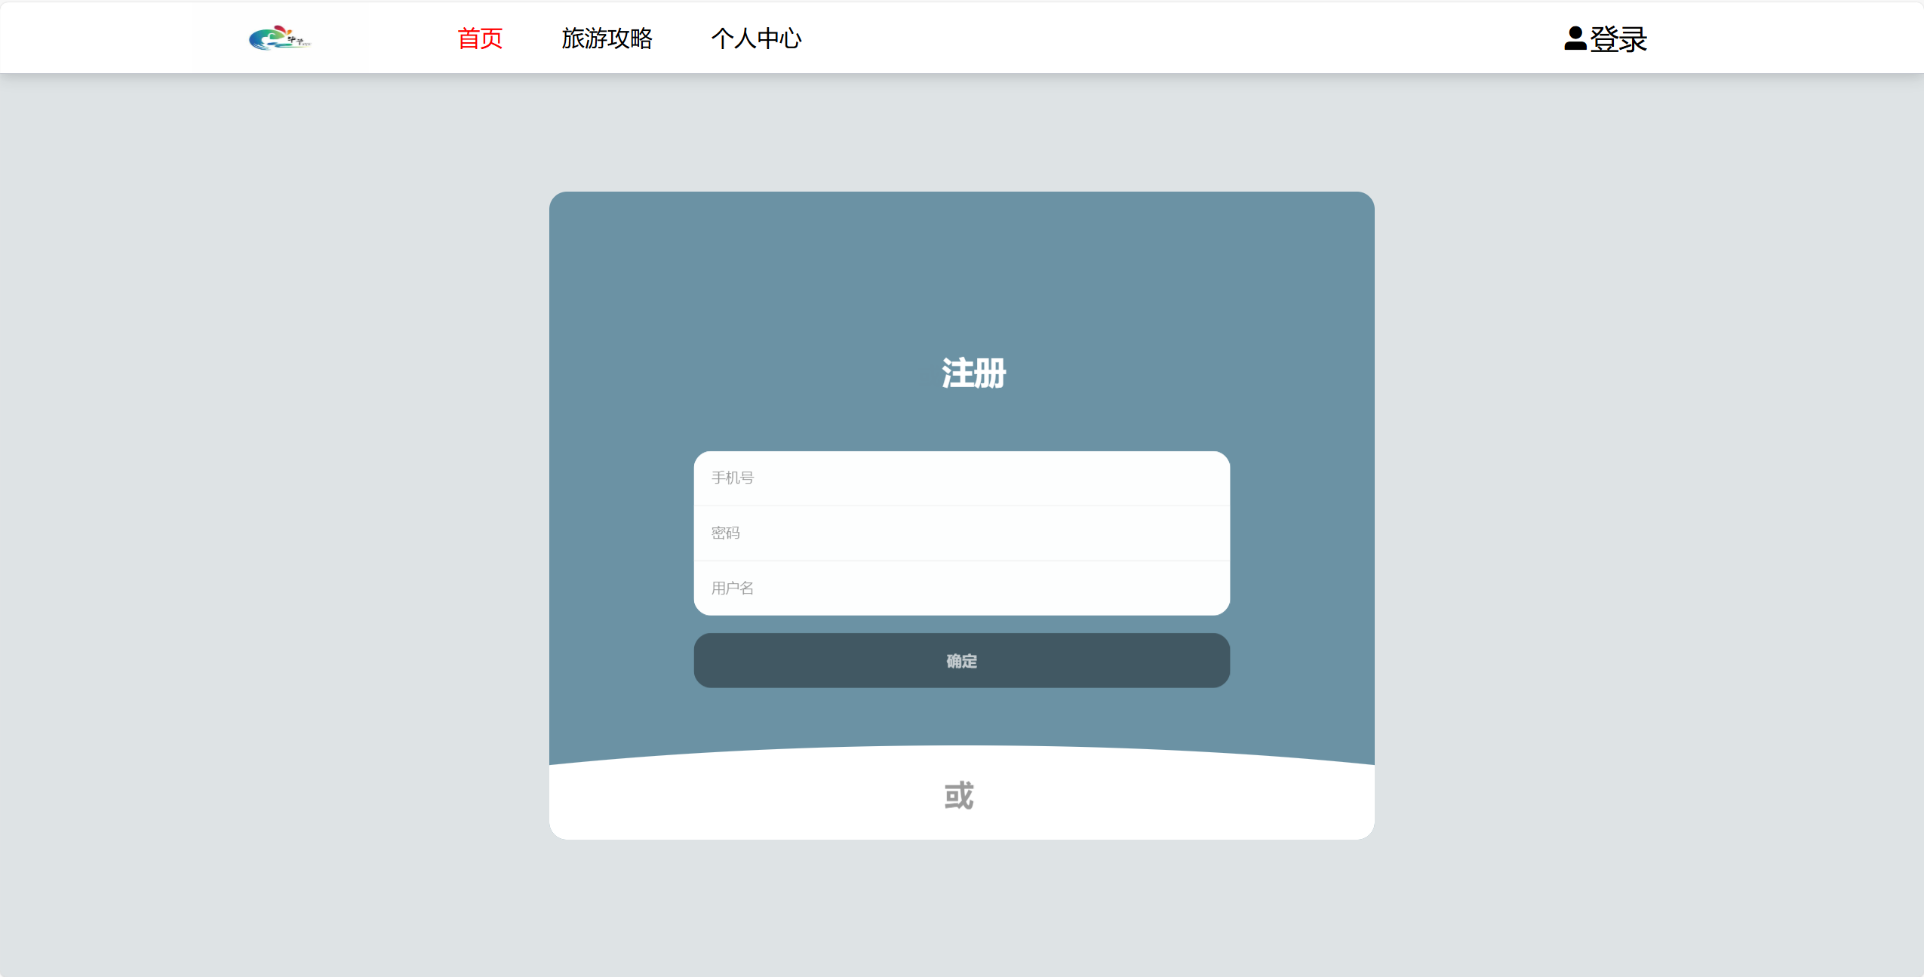The image size is (1924, 977).
Task: Click the 注册 heading
Action: pyautogui.click(x=973, y=373)
